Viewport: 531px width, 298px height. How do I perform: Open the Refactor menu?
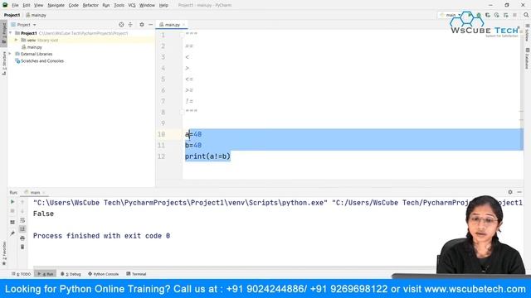[90, 5]
